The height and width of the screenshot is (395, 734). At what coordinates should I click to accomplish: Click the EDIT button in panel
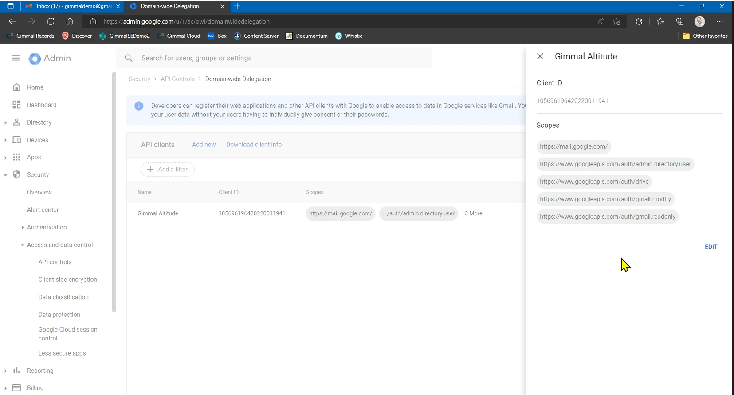pyautogui.click(x=710, y=247)
